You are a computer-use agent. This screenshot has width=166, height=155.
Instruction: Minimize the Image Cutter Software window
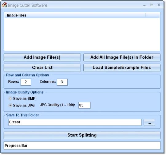(144, 5)
